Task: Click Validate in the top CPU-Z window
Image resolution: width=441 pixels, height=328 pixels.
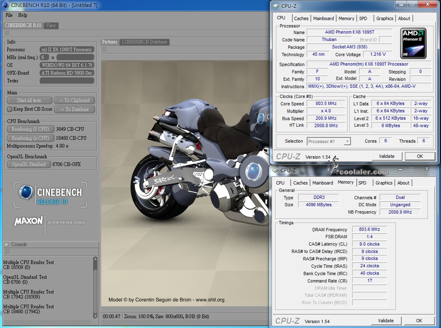Action: (387, 156)
